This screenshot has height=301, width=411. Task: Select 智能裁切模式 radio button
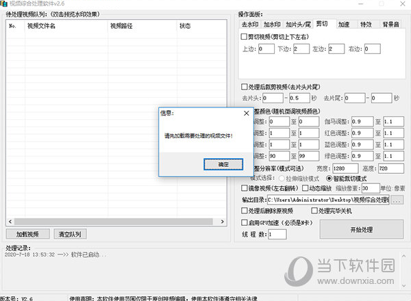pos(329,179)
